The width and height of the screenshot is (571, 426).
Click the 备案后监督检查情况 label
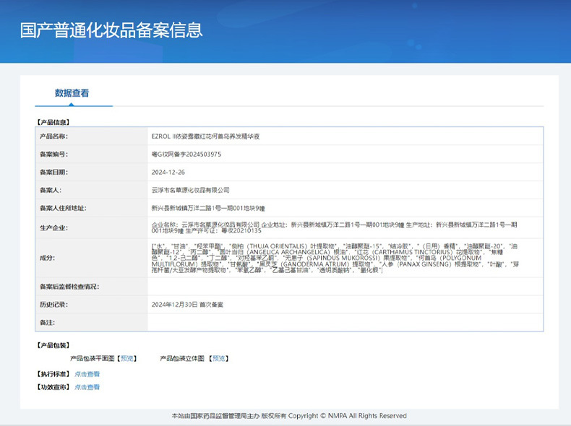(x=69, y=287)
